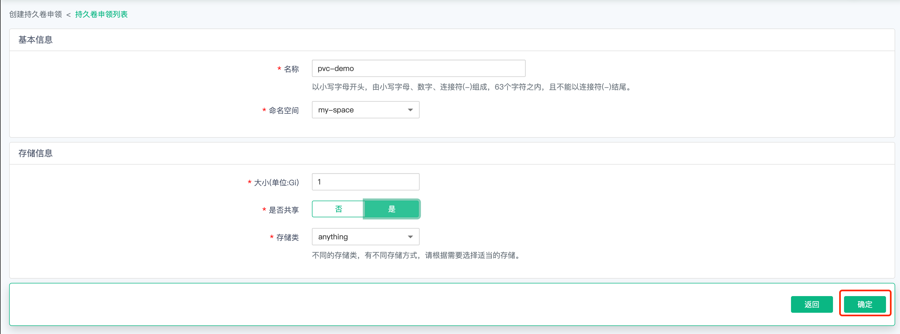Open the 存储类 dropdown showing anything

(365, 237)
